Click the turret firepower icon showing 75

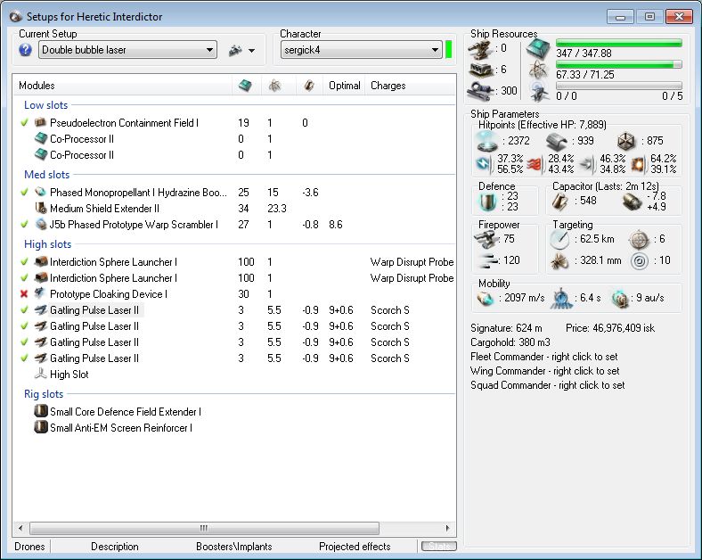click(486, 239)
